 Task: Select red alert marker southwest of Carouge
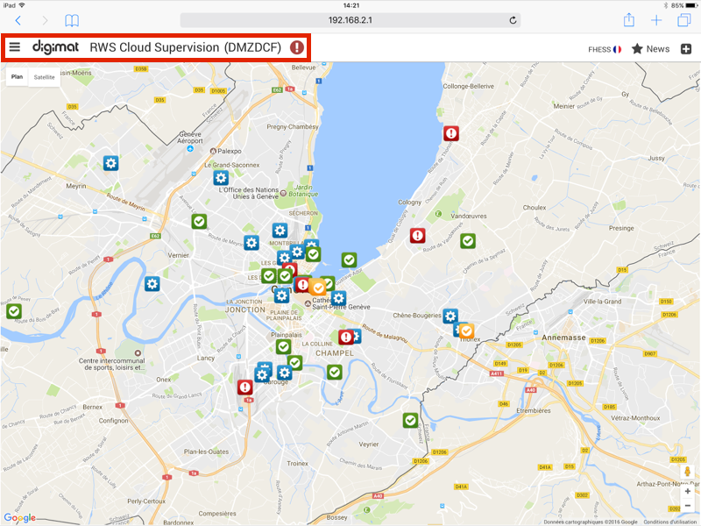click(245, 387)
